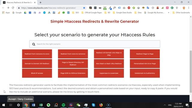Open Windows Settings gear in taskbar

(x=18, y=105)
